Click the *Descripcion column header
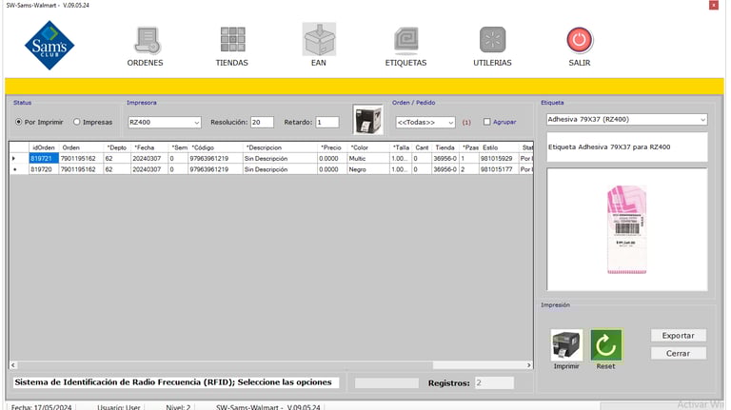Viewport: 731px width, 410px height. point(280,147)
